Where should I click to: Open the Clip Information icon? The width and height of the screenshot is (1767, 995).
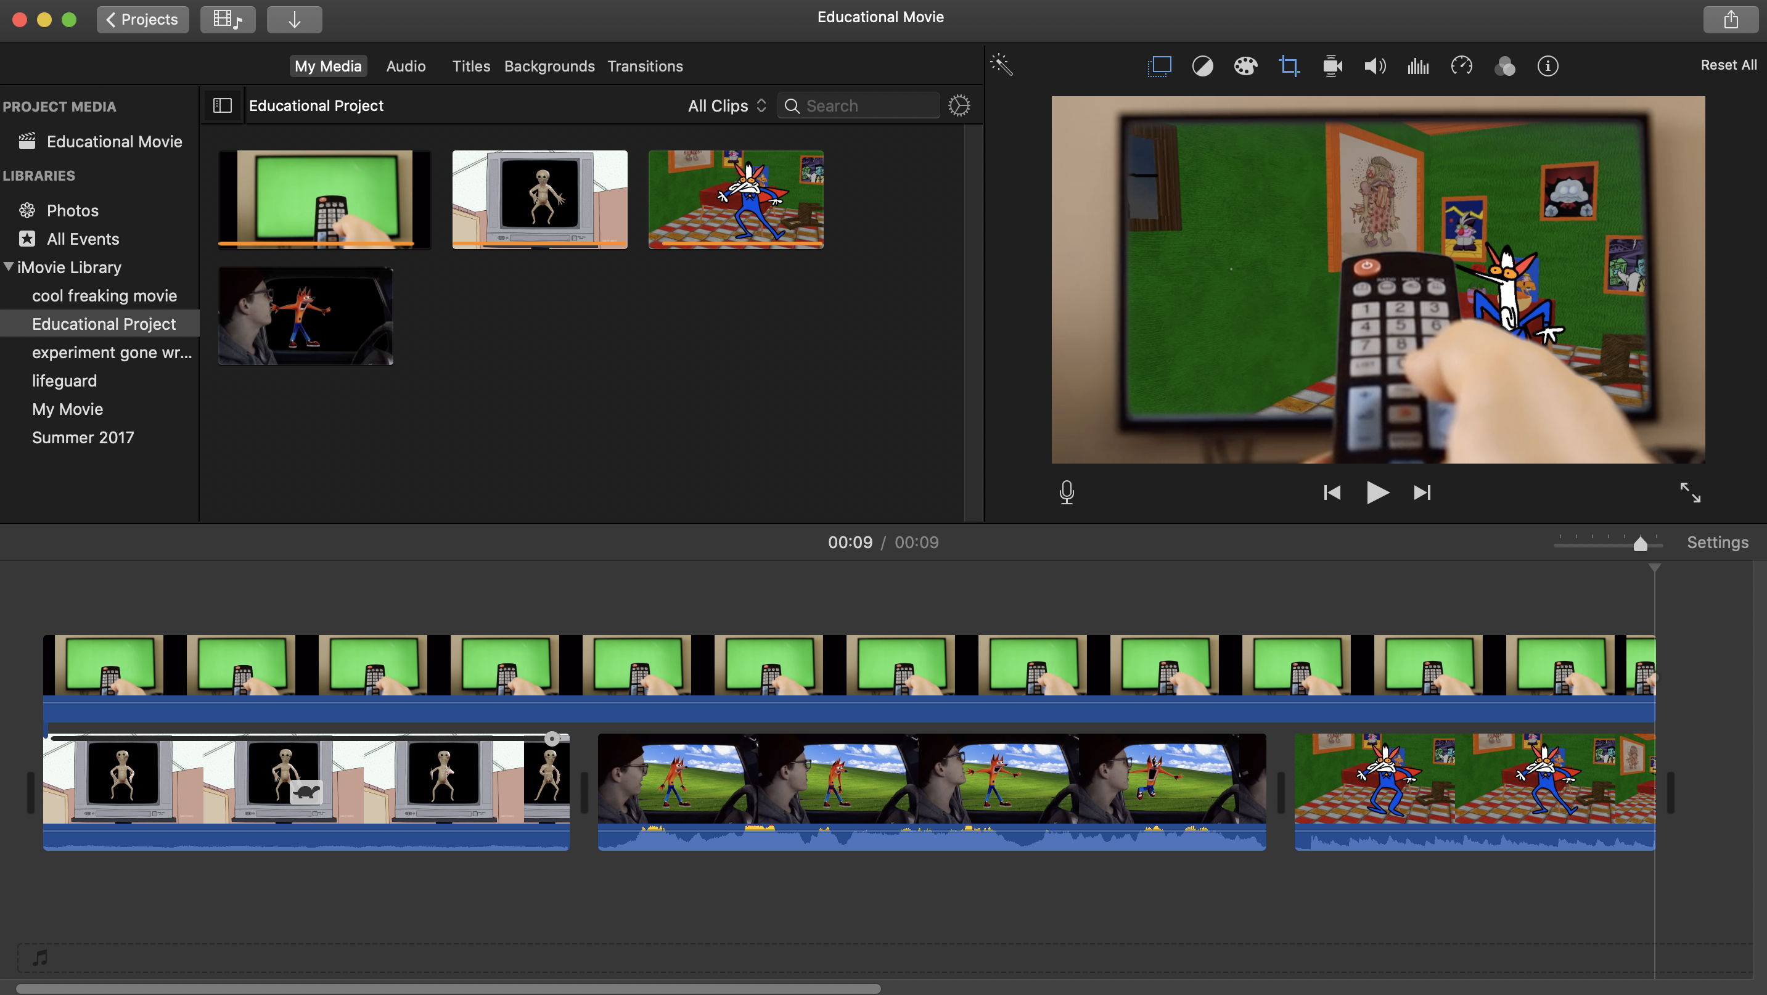pyautogui.click(x=1548, y=66)
